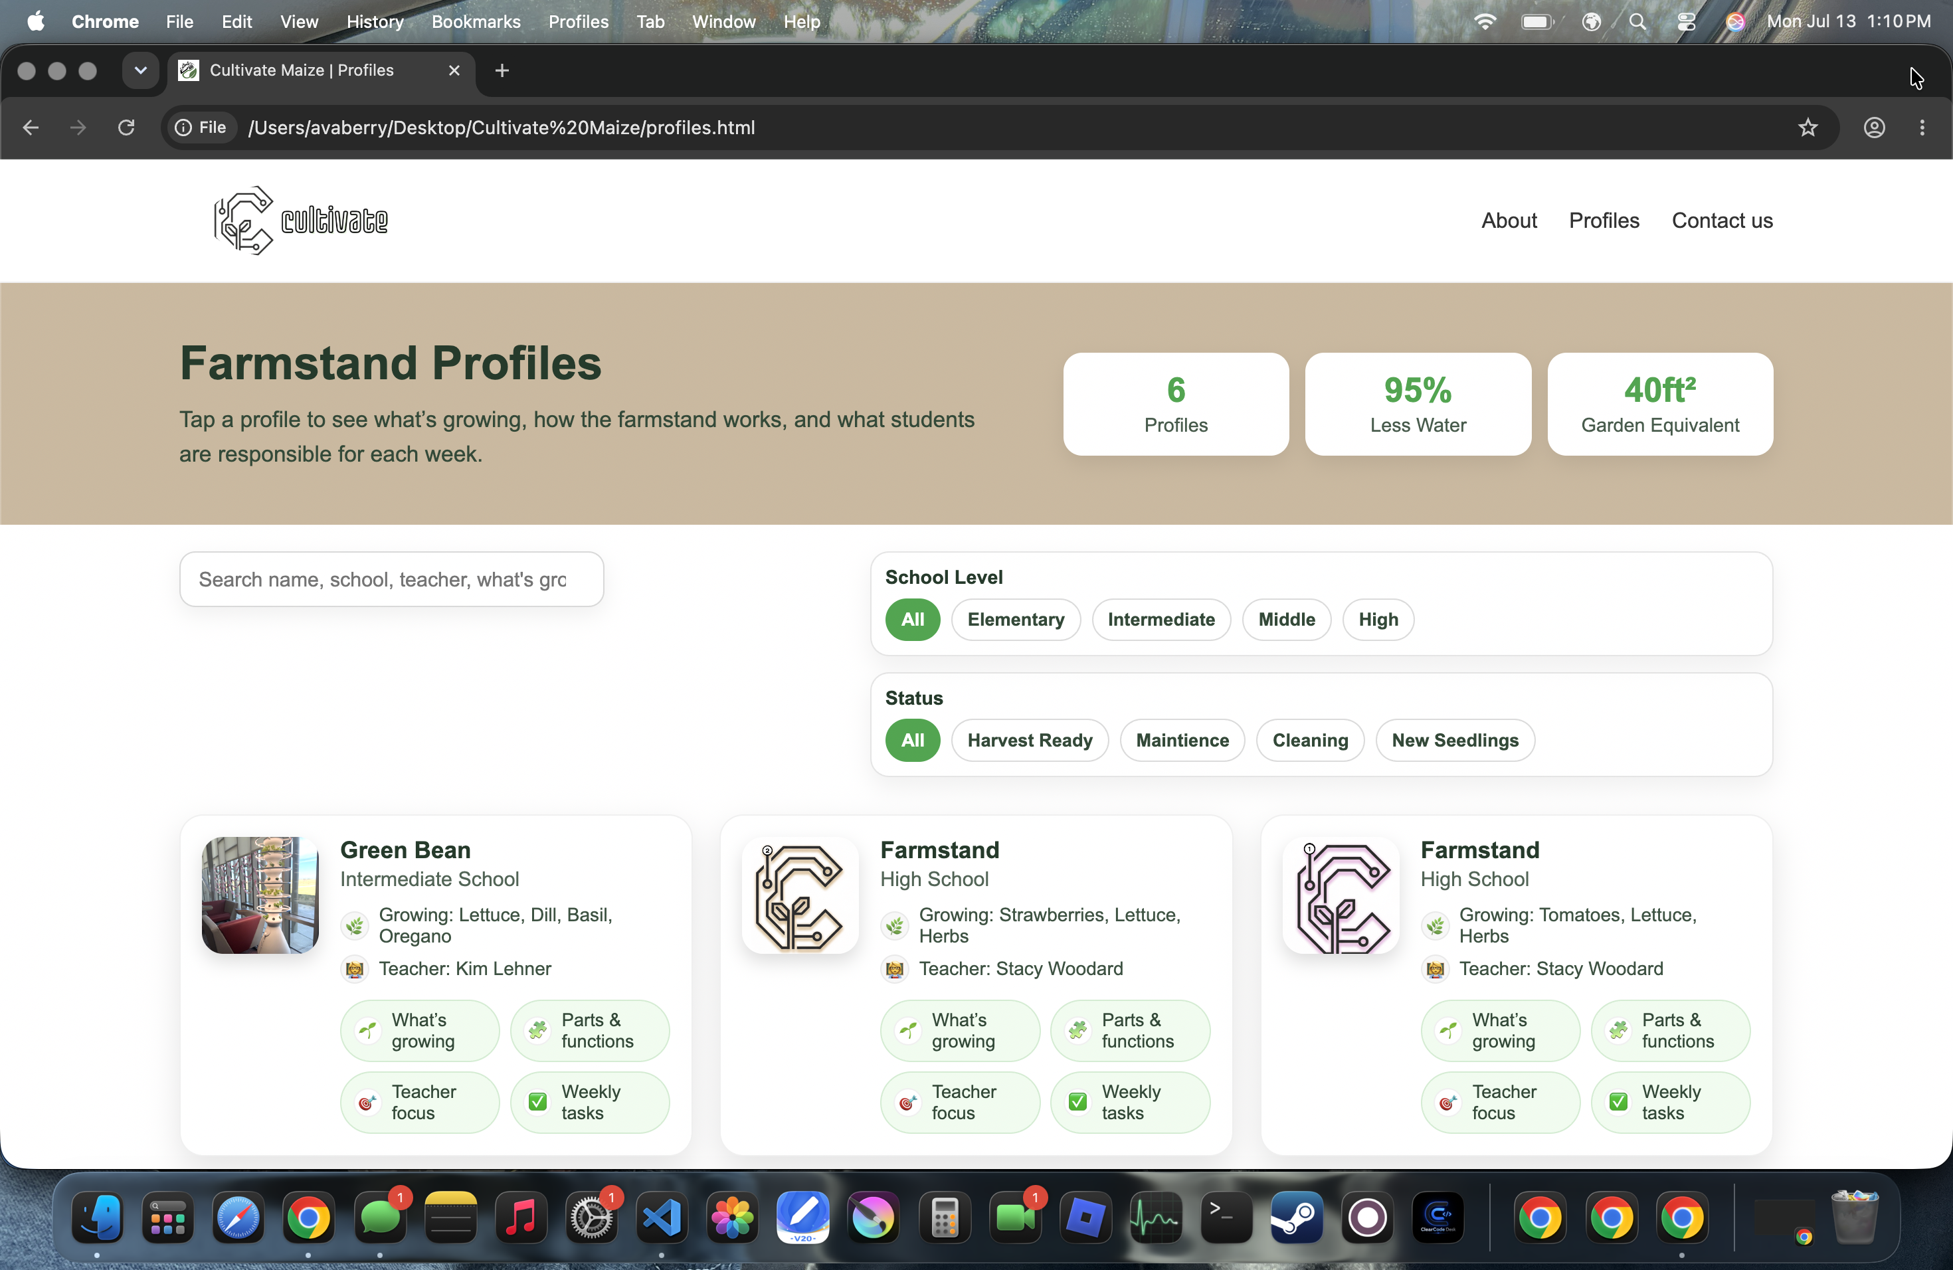Reload the page with refresh icon
Image resolution: width=1953 pixels, height=1270 pixels.
point(126,128)
